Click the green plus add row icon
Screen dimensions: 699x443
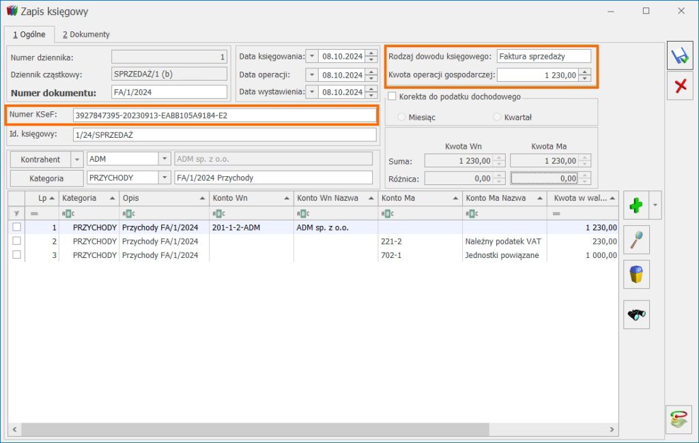coord(636,205)
